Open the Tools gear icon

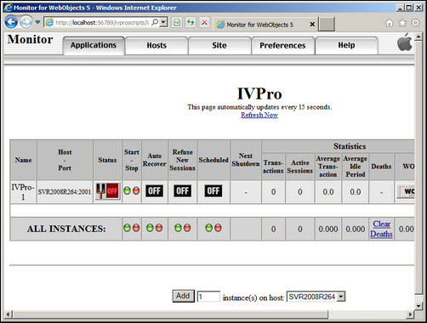pos(415,23)
